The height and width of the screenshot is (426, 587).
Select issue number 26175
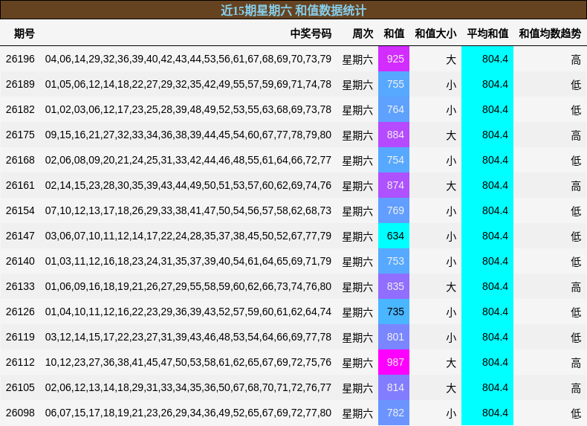(20, 135)
